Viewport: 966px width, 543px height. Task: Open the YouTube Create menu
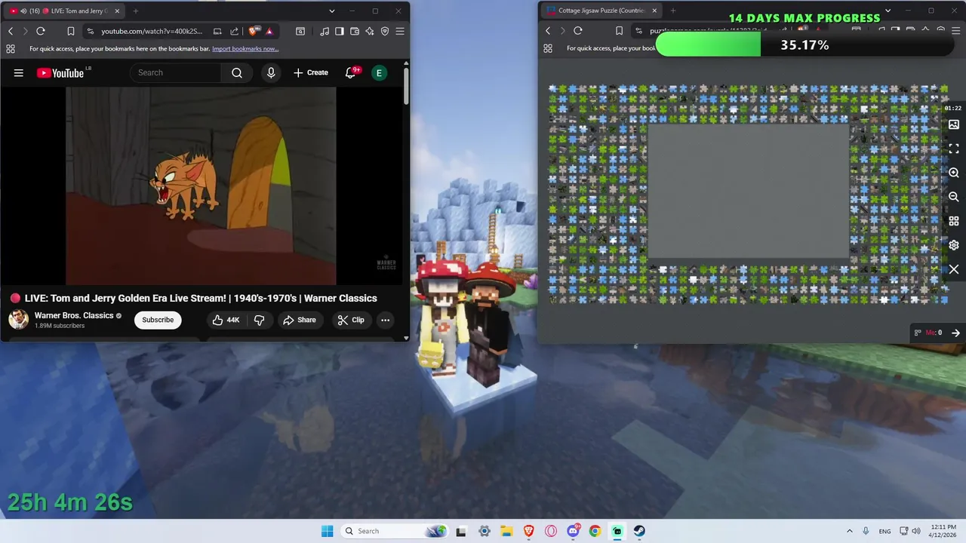(311, 72)
